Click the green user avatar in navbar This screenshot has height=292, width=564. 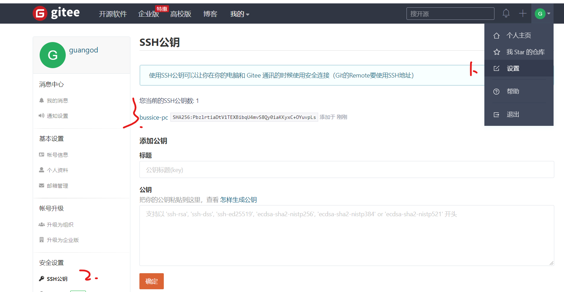pos(540,14)
